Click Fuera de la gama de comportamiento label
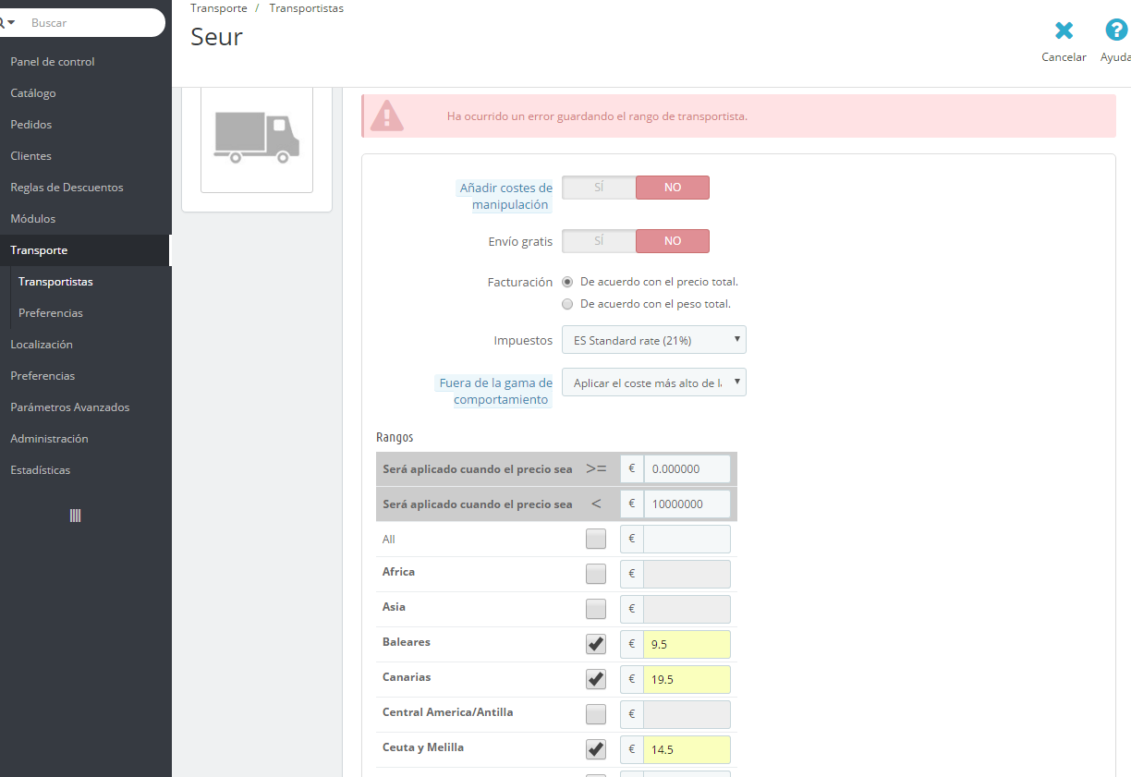The width and height of the screenshot is (1131, 777). [x=494, y=392]
